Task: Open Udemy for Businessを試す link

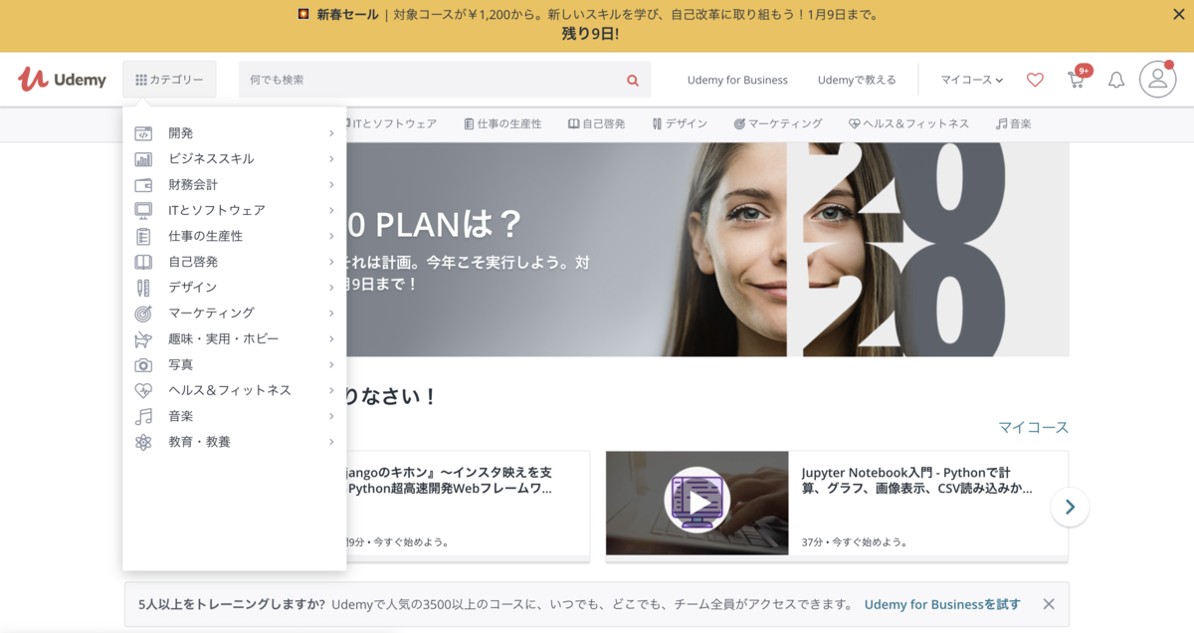Action: [x=942, y=604]
